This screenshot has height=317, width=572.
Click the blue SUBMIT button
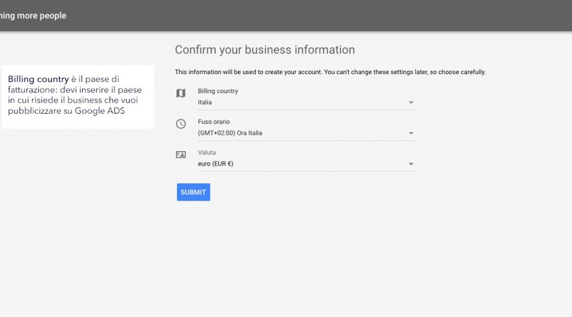(x=193, y=192)
